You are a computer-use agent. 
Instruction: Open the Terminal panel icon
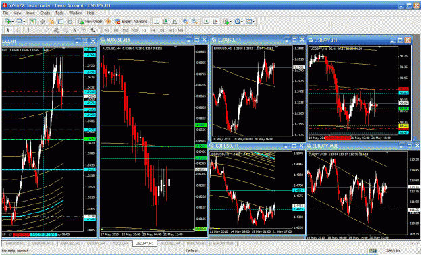click(61, 22)
